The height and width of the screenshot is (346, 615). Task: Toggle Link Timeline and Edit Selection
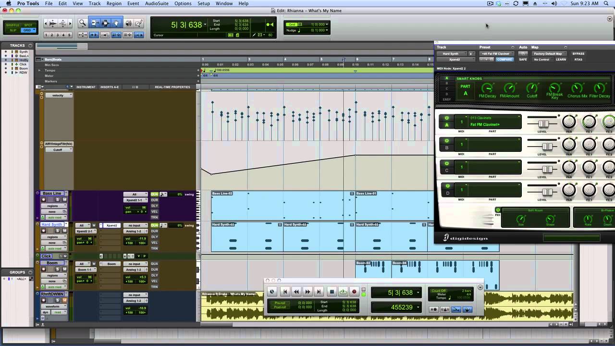(116, 35)
